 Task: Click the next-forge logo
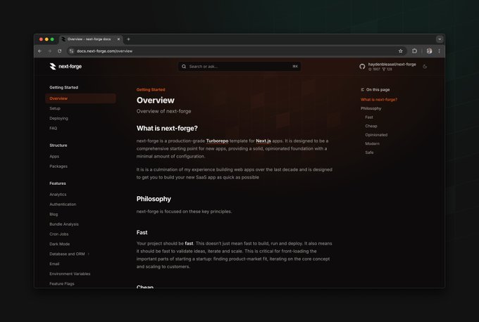coord(66,66)
